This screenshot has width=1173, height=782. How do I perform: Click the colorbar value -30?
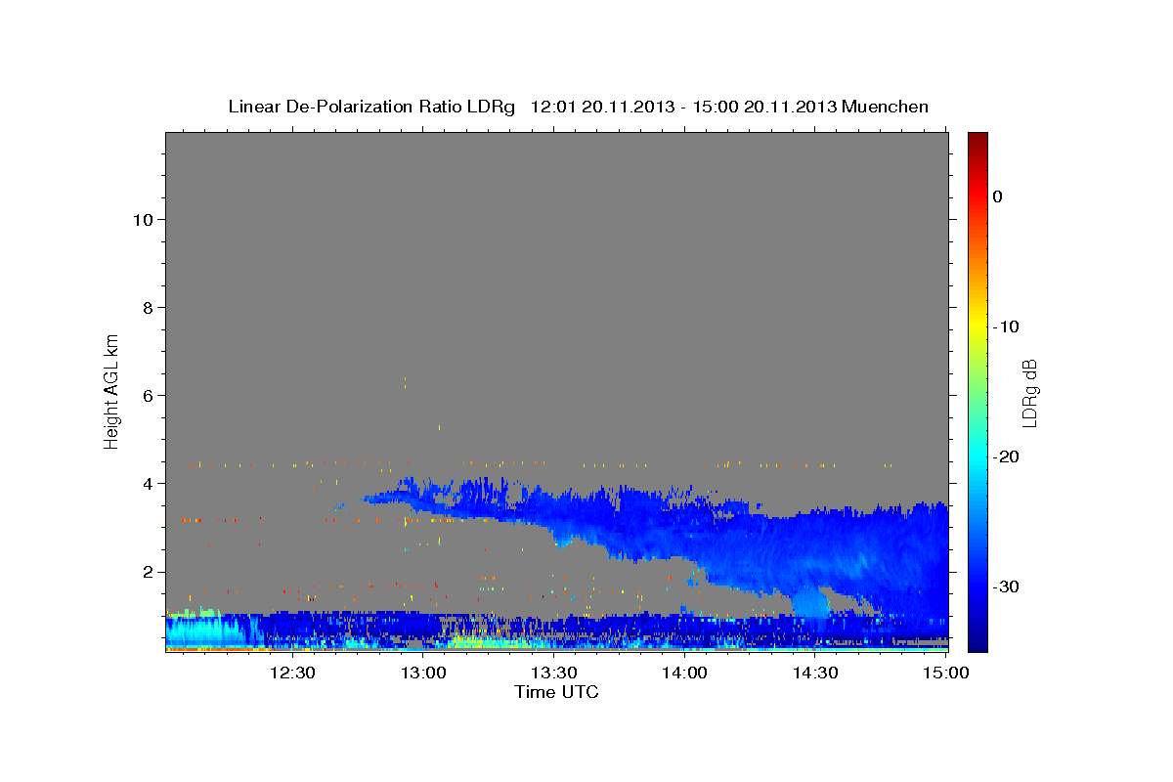point(1007,586)
